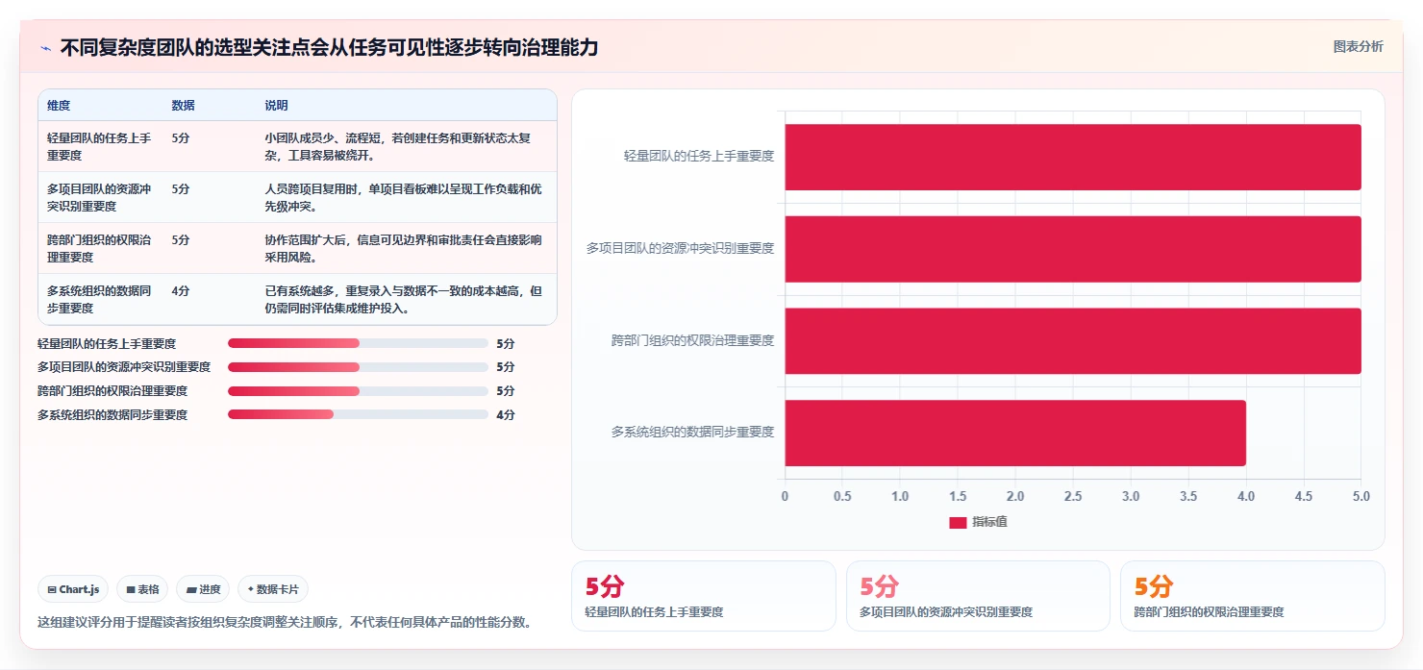Click the 图表分析 label
Image resolution: width=1423 pixels, height=670 pixels.
[x=1358, y=46]
